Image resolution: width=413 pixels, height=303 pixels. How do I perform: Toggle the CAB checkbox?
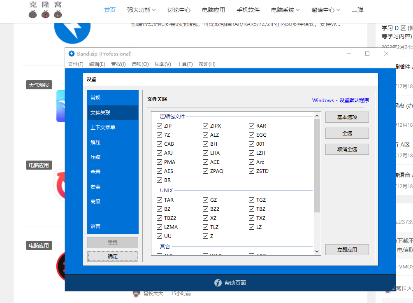tap(159, 144)
